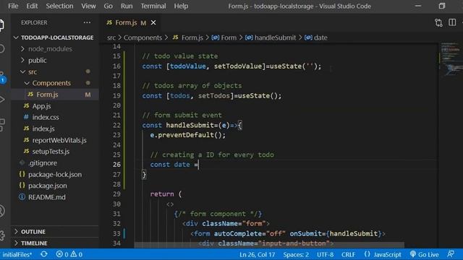Open the Selection menu
The height and width of the screenshot is (260, 463).
tap(59, 6)
